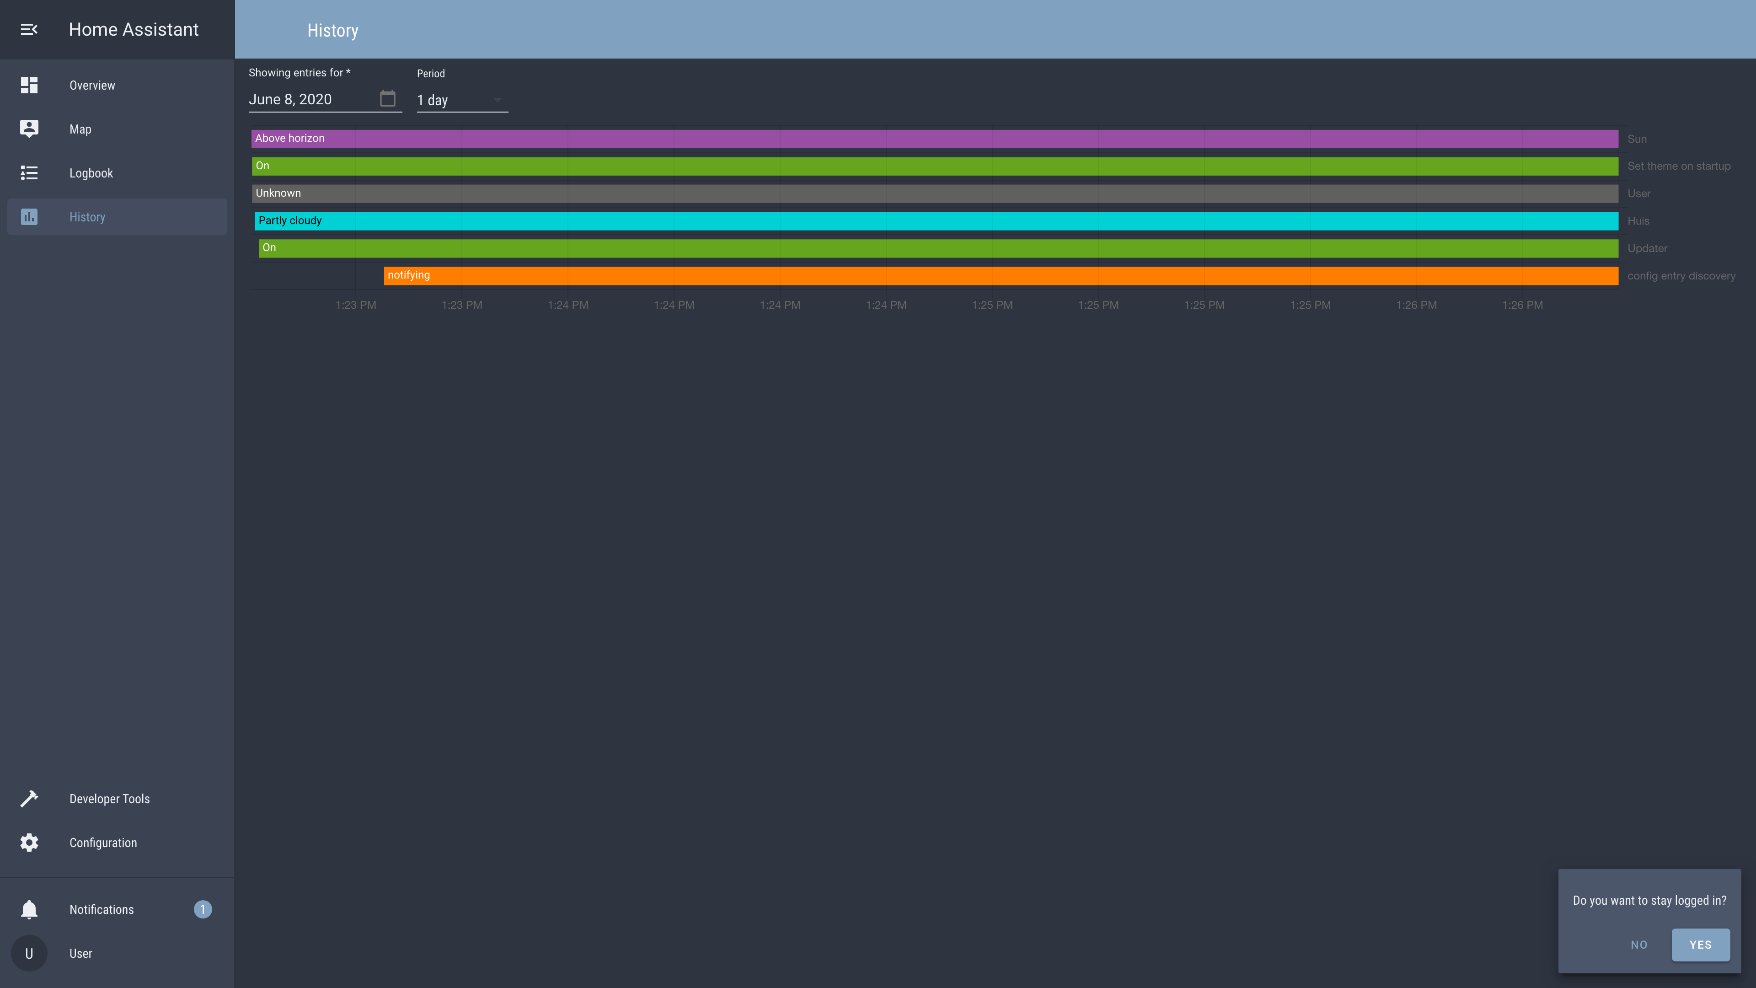Click the Overview dashboard icon

click(29, 85)
